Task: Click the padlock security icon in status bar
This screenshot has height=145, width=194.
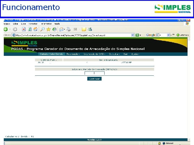Action: tap(159, 143)
